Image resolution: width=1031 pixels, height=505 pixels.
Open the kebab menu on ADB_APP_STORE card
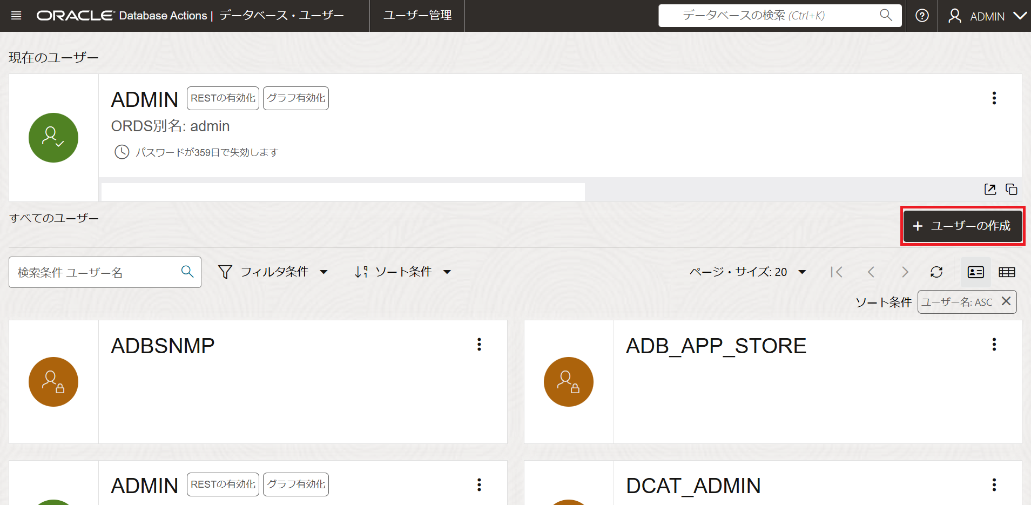point(994,345)
